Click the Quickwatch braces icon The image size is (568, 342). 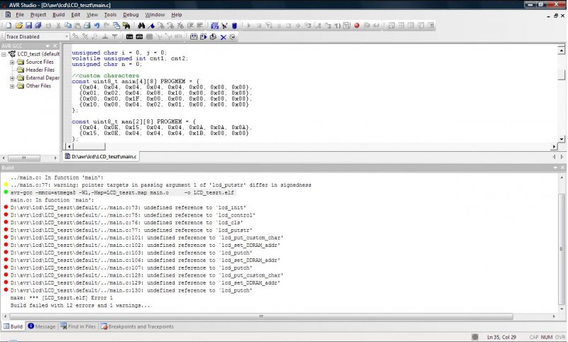point(337,26)
